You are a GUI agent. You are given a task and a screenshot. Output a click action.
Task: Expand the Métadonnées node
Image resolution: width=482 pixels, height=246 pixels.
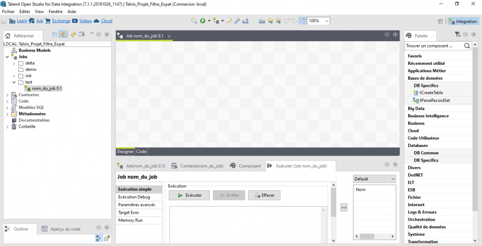(x=8, y=114)
